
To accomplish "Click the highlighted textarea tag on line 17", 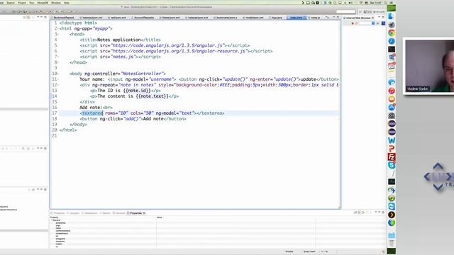I will 92,113.
